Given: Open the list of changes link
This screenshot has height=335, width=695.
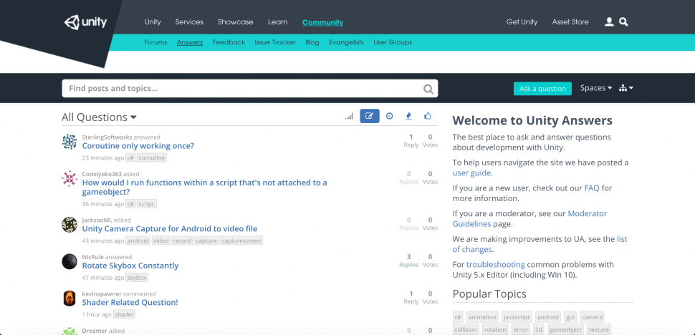Looking at the screenshot, I should [540, 244].
